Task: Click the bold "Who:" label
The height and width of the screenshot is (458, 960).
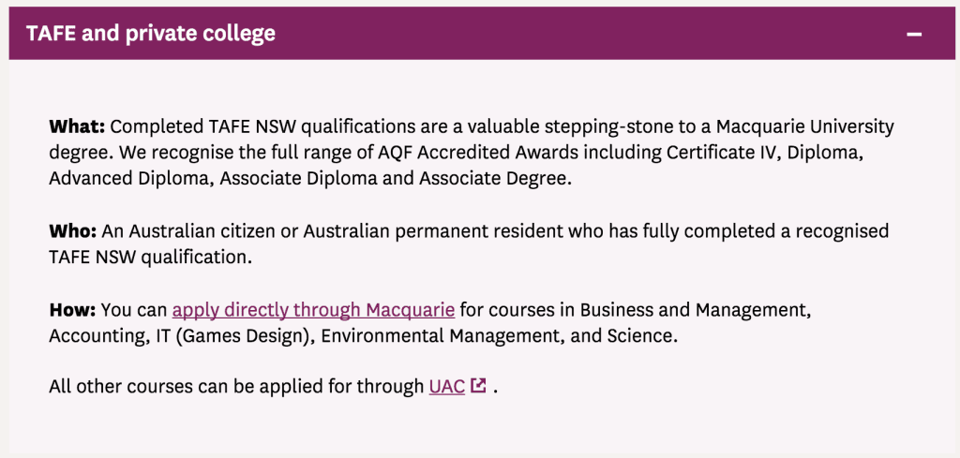Action: [75, 230]
